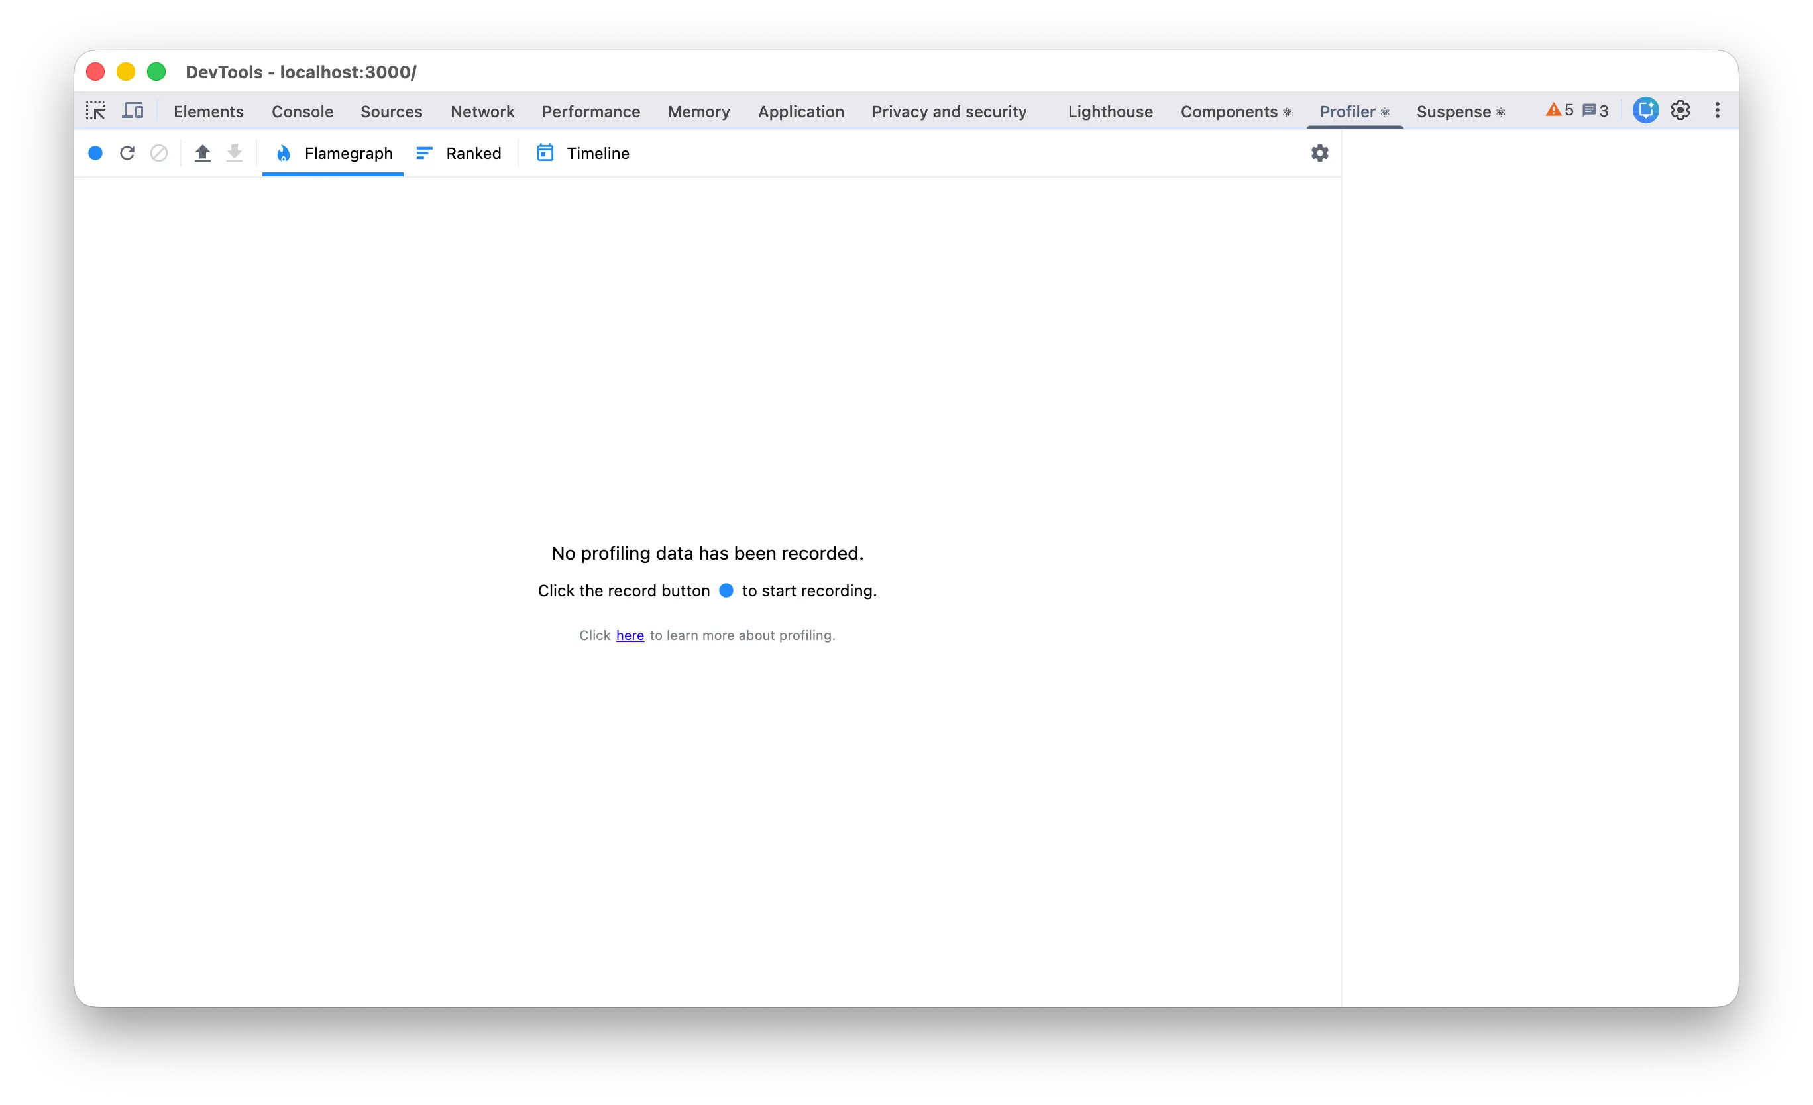Select the Flamegraph view tab

click(333, 153)
